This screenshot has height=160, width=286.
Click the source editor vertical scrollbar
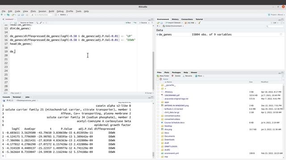pyautogui.click(x=153, y=71)
